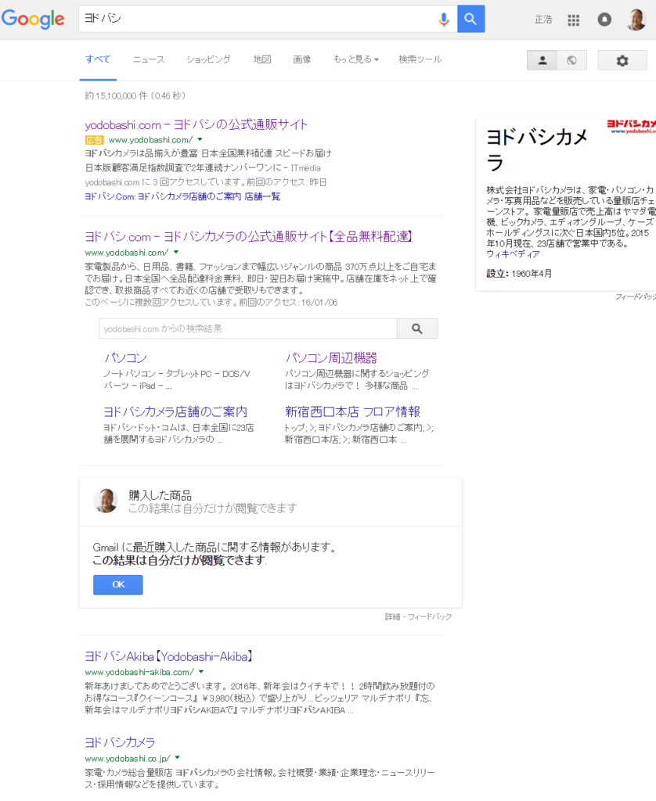This screenshot has height=801, width=656.
Task: Open the パソコン周辺機器 sitelink
Action: 331,357
